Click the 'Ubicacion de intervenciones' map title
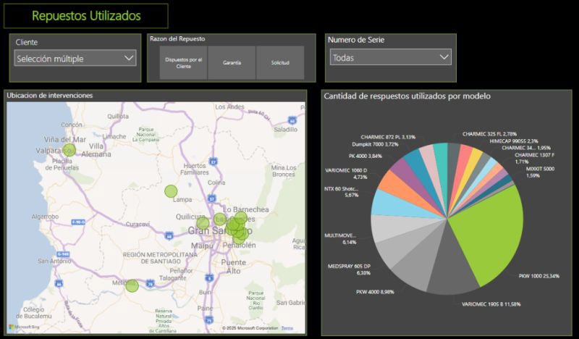This screenshot has height=339, width=579. pyautogui.click(x=49, y=96)
